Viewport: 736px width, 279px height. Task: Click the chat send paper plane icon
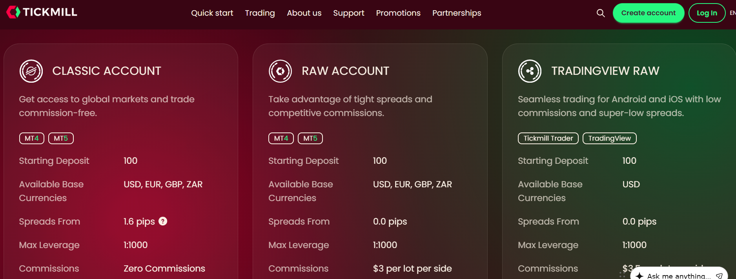pos(719,276)
